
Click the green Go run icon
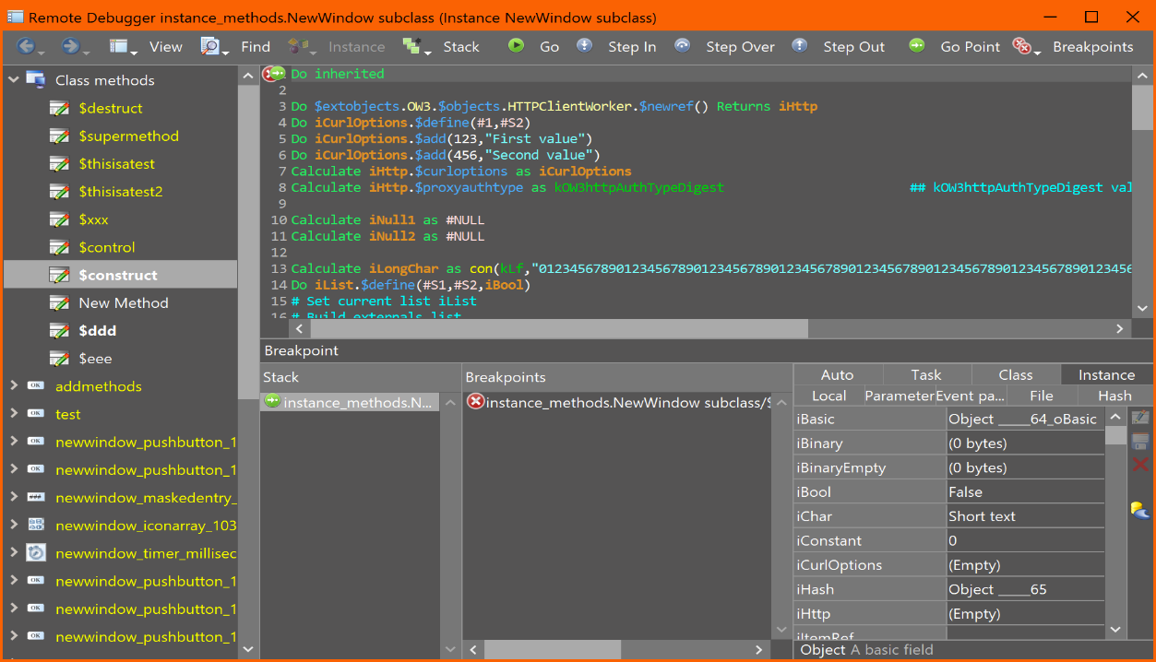coord(517,45)
